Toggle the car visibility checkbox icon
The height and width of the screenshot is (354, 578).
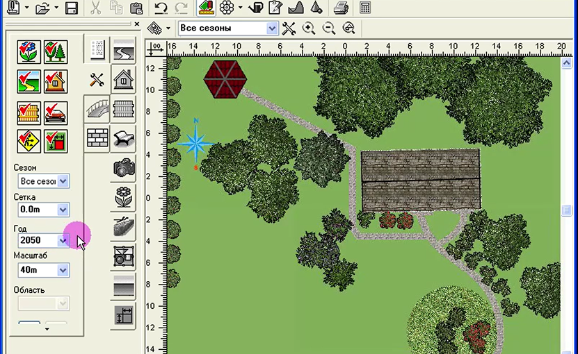(x=56, y=113)
